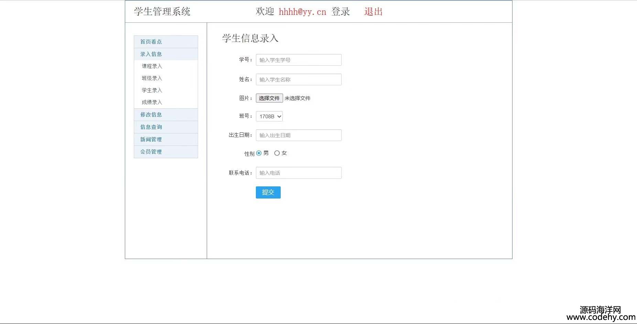Screen dimensions: 637x324
Task: Focus the 学号 student ID input field
Action: (298, 60)
